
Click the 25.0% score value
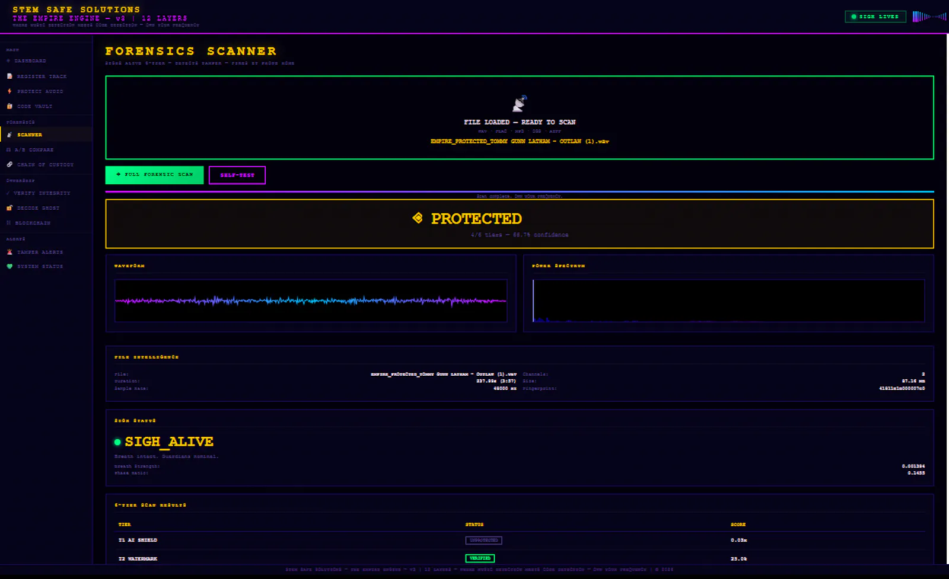(x=738, y=559)
